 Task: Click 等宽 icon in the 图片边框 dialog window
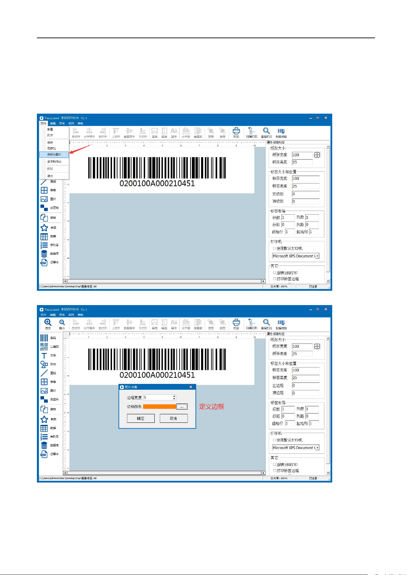(155, 322)
